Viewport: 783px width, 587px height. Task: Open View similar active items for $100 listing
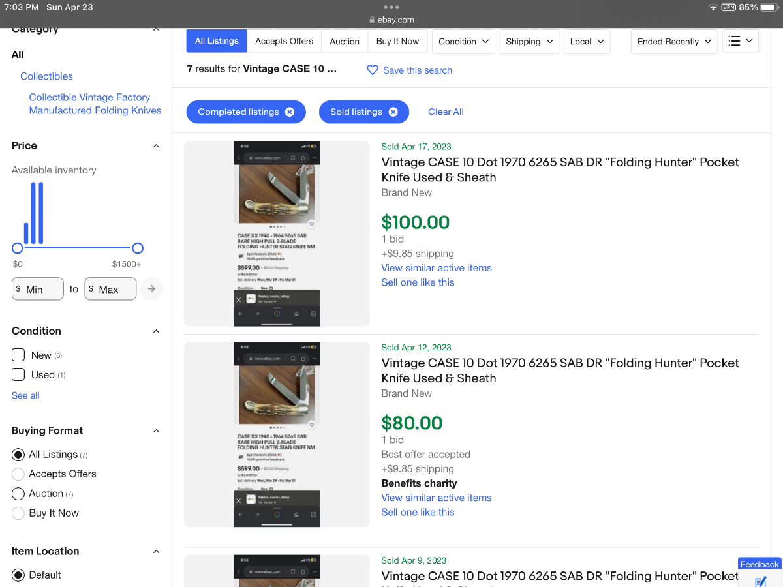coord(437,268)
